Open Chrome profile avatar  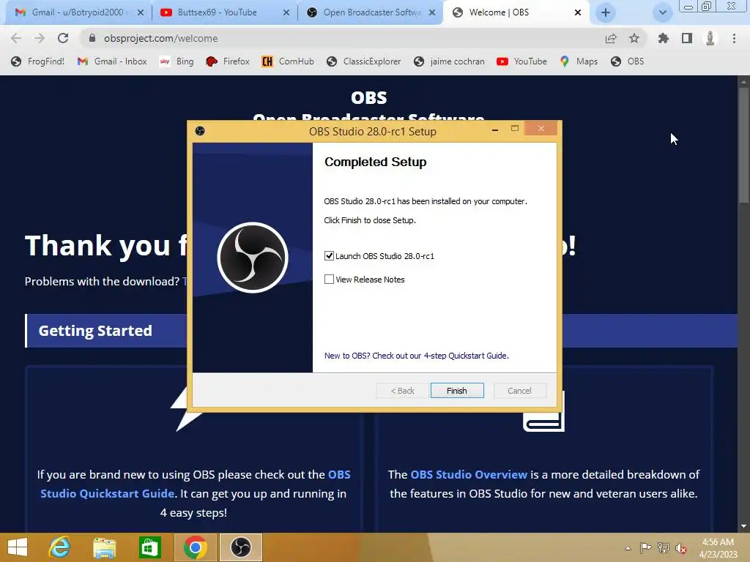coord(710,38)
